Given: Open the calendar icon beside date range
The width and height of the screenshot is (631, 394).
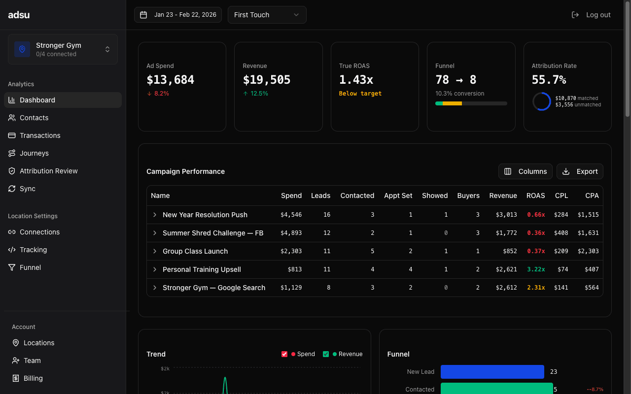Looking at the screenshot, I should [x=143, y=14].
